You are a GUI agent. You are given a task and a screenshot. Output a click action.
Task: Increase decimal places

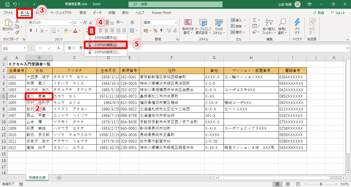(x=169, y=31)
